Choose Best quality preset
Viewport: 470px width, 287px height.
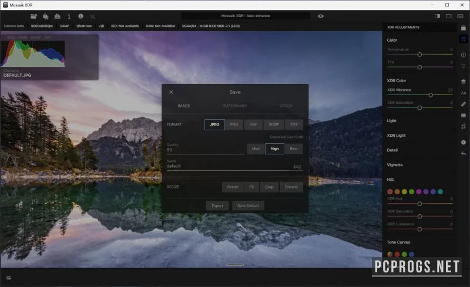pos(294,149)
